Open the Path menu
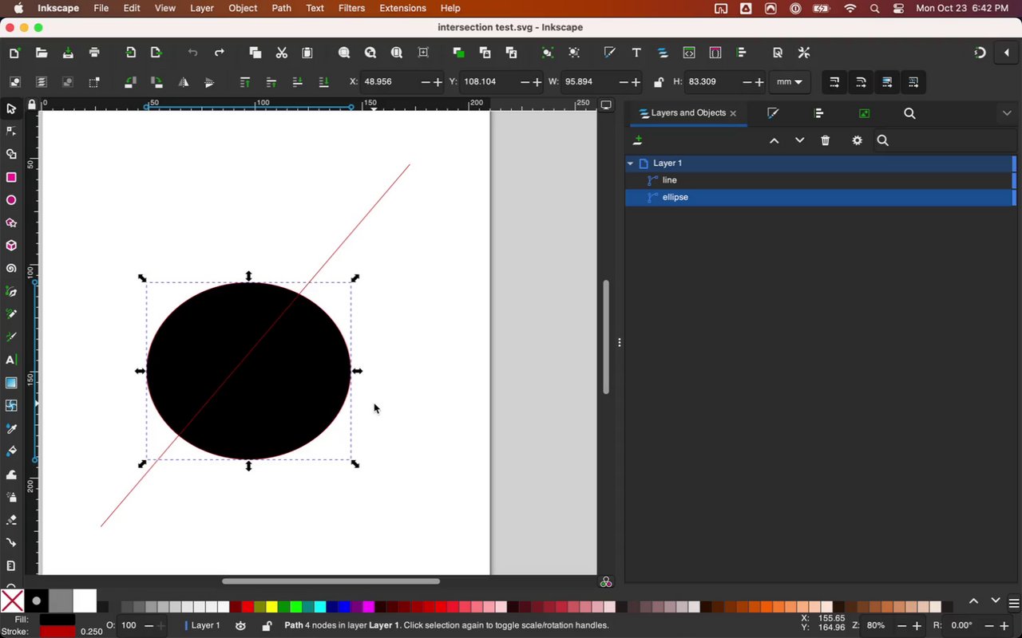The width and height of the screenshot is (1022, 638). coord(281,8)
